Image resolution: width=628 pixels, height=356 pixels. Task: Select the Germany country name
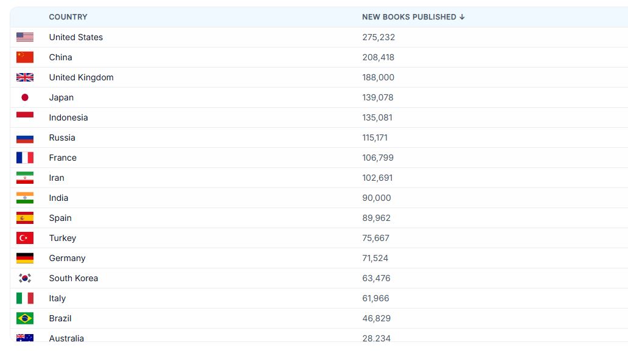[68, 258]
